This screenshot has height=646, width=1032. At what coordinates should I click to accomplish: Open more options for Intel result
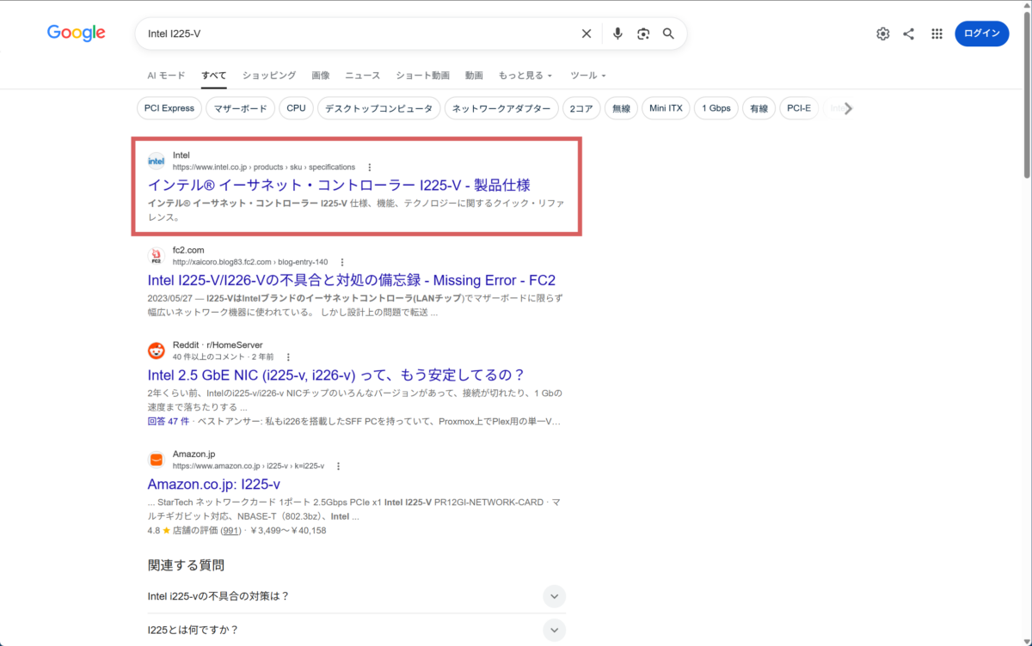(x=370, y=168)
